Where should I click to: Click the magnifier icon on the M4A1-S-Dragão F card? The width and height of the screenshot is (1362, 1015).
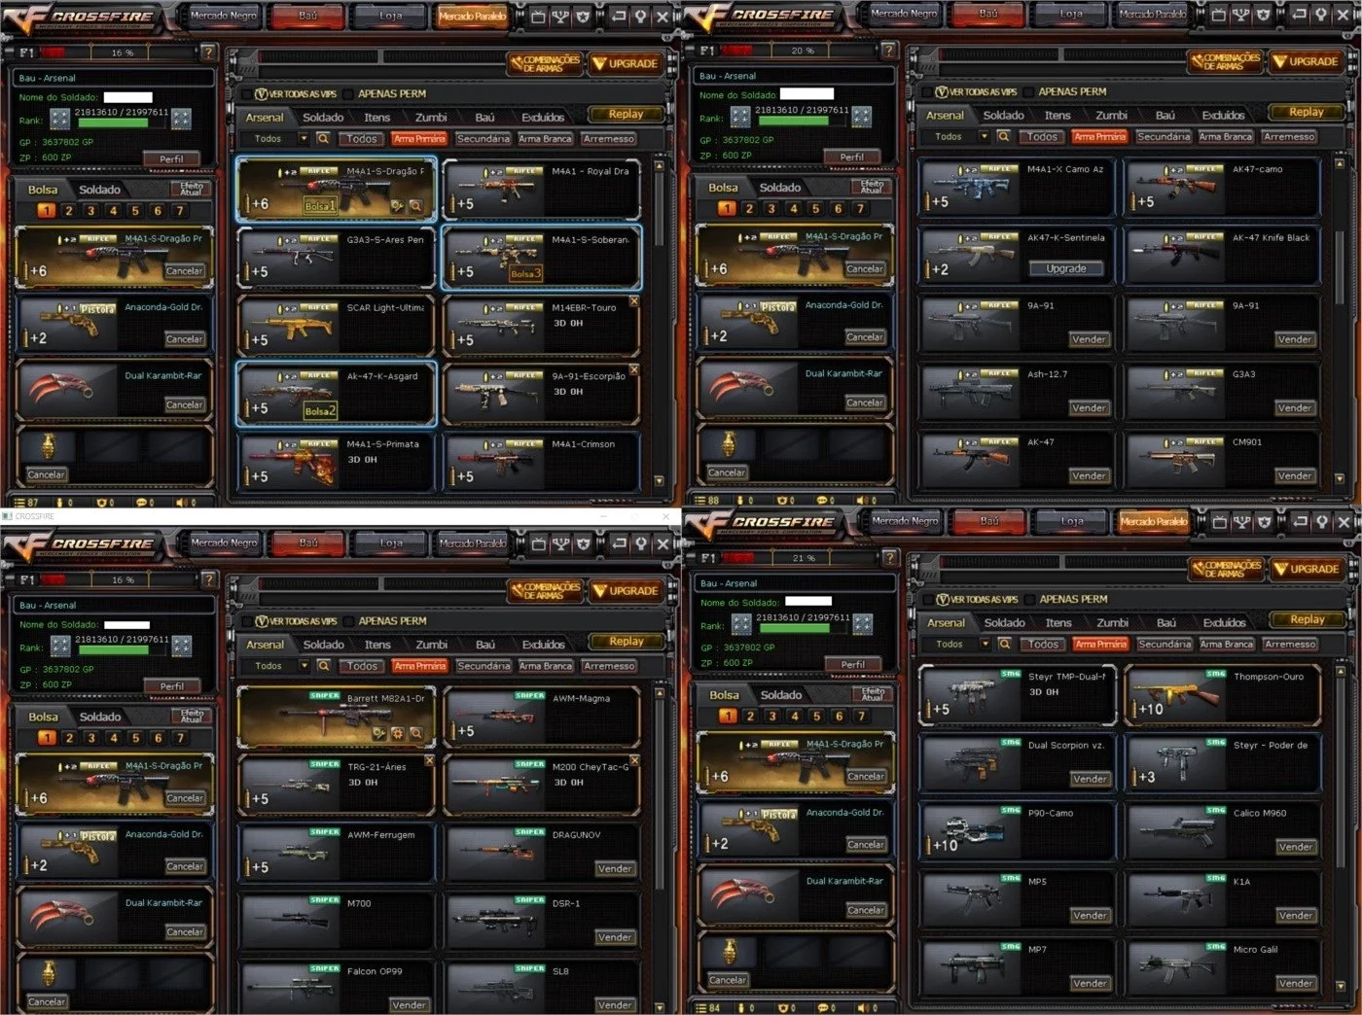click(415, 206)
